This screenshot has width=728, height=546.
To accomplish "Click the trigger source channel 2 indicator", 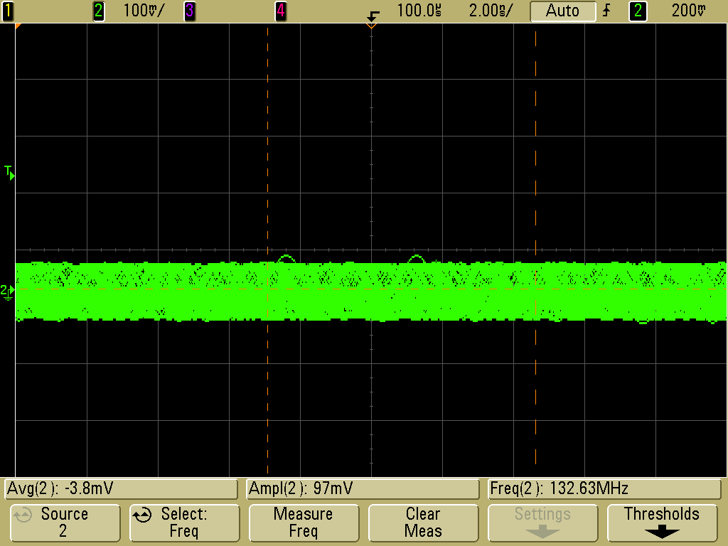I will [638, 11].
